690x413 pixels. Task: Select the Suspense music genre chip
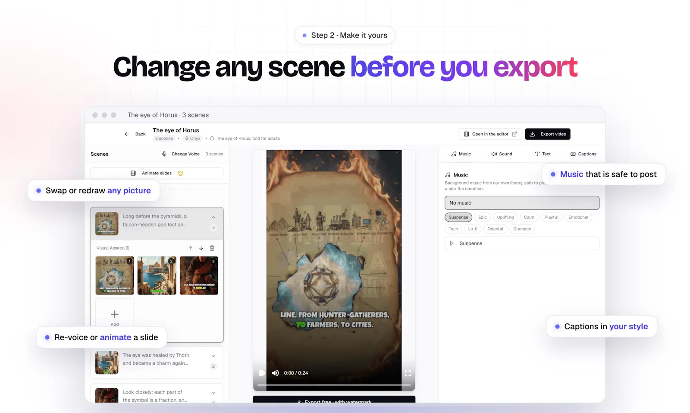458,217
